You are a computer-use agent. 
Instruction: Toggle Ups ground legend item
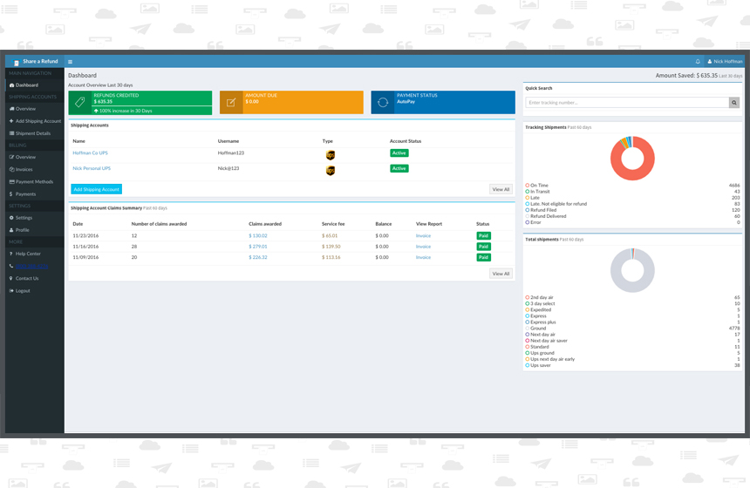pos(540,354)
